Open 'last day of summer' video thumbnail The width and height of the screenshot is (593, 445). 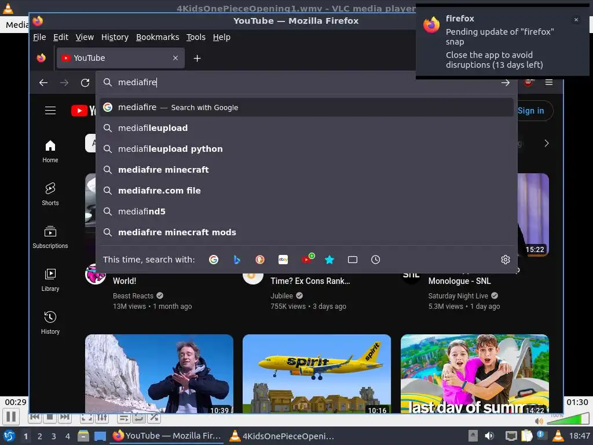pyautogui.click(x=475, y=374)
